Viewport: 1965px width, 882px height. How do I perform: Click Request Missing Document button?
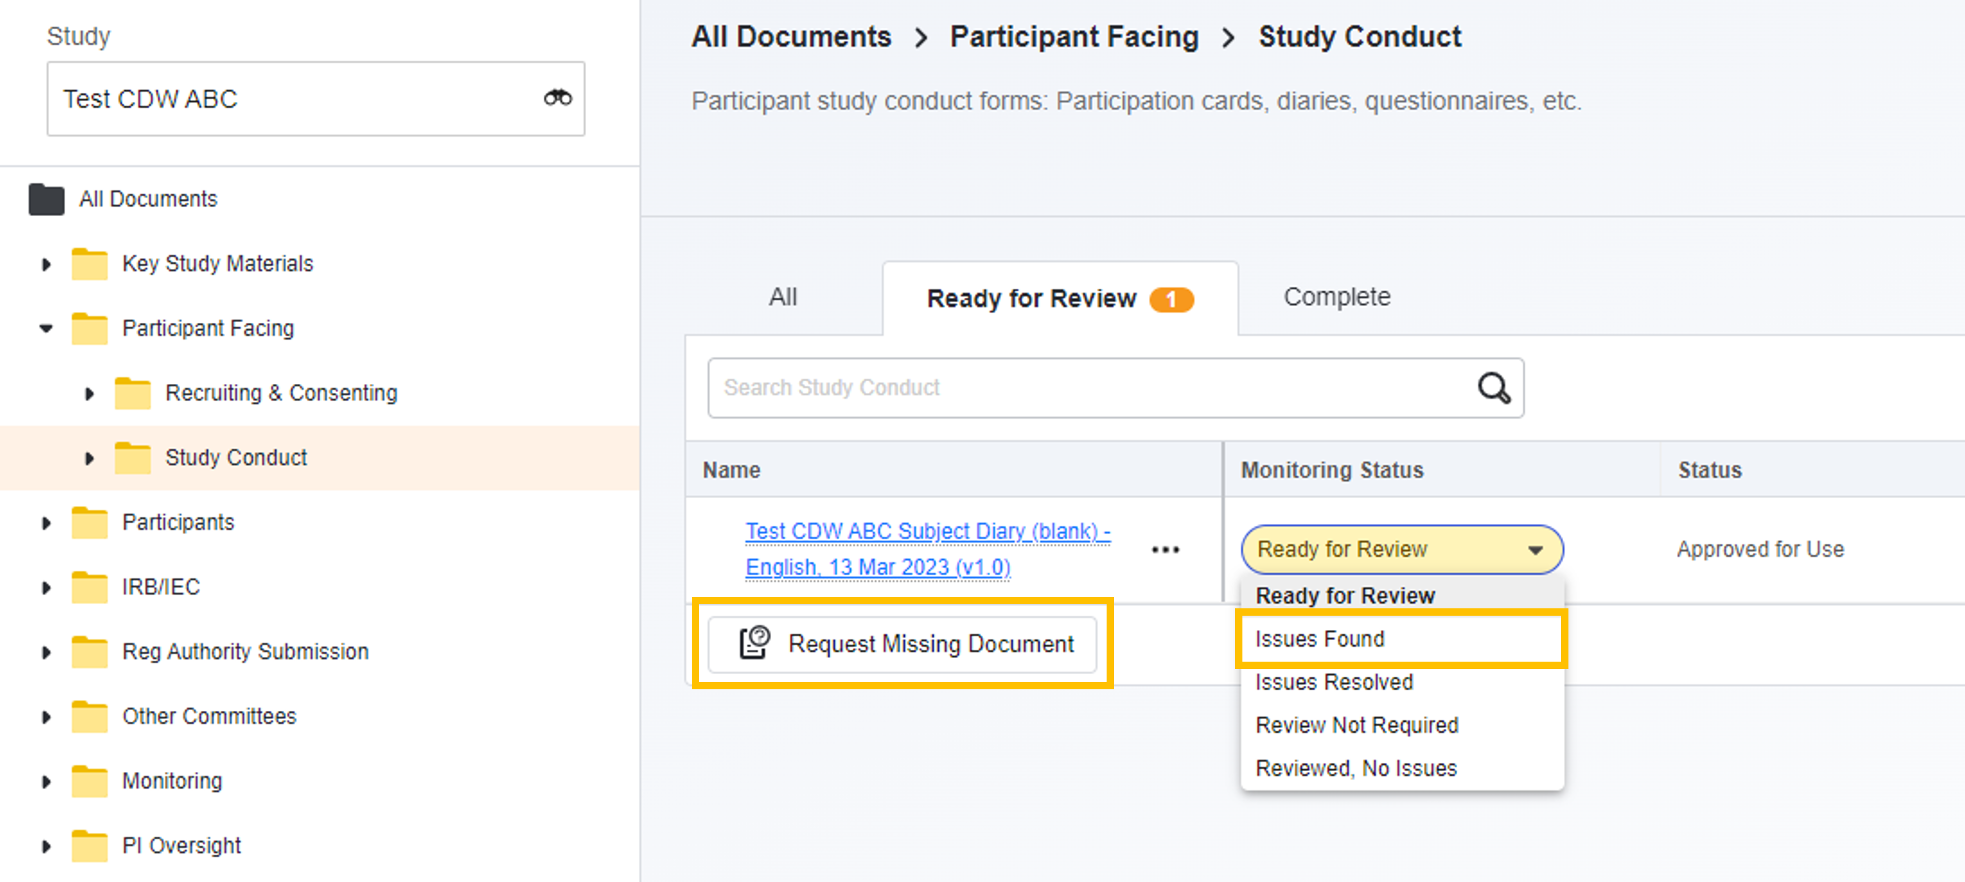tap(902, 644)
